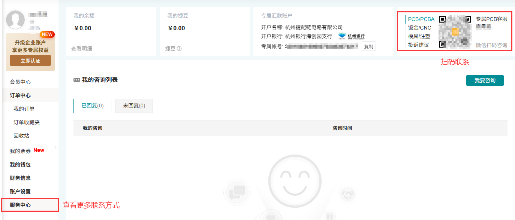Click the WeChat QR code image
The width and height of the screenshot is (515, 220).
point(455,32)
